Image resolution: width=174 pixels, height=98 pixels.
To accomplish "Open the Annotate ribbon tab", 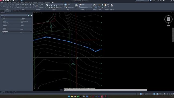I will pos(10,2).
